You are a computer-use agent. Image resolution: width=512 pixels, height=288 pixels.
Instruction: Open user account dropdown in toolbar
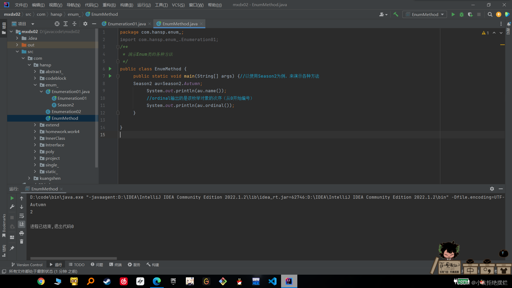(383, 14)
